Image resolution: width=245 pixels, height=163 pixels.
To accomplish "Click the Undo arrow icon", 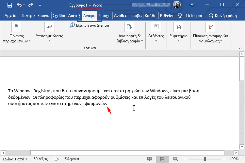I will (x=19, y=5).
